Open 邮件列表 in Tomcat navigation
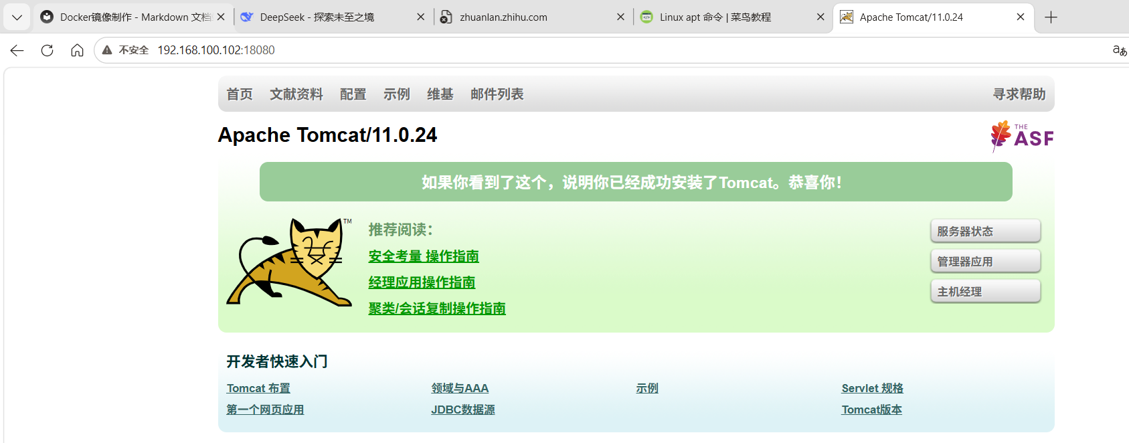 coord(497,94)
